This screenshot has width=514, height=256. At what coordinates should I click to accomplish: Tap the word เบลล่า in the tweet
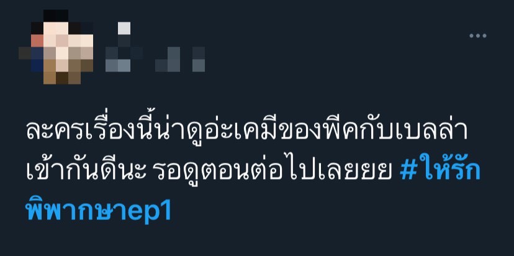430,132
